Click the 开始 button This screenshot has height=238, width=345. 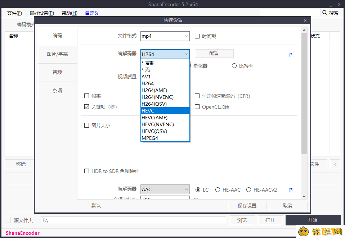[313, 220]
